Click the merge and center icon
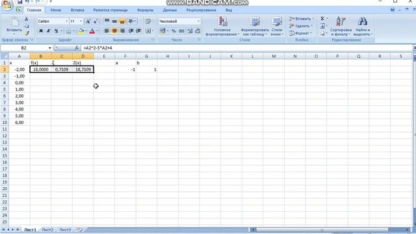The width and height of the screenshot is (416, 234). [x=148, y=31]
